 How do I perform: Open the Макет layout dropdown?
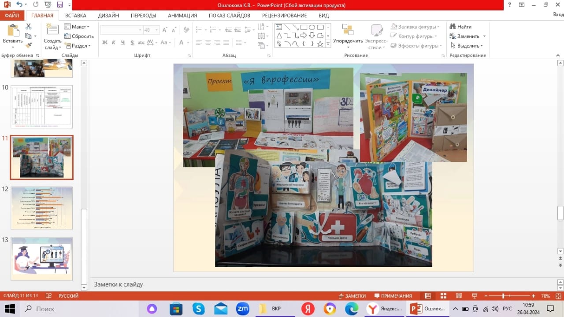[77, 26]
